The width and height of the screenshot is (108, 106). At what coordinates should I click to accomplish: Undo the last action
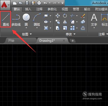pyautogui.click(x=45, y=3)
